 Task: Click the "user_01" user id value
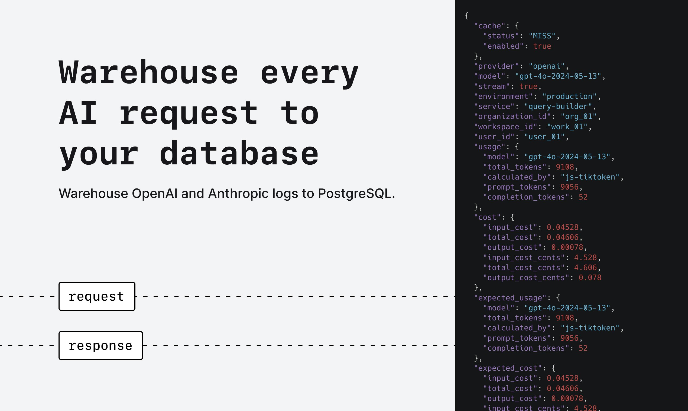tap(544, 137)
